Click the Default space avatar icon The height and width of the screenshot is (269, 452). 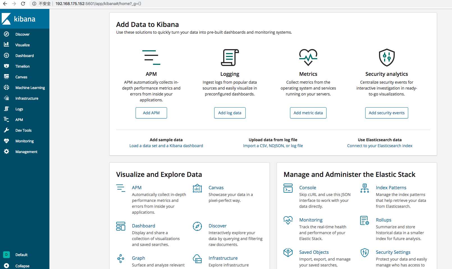tap(6, 255)
